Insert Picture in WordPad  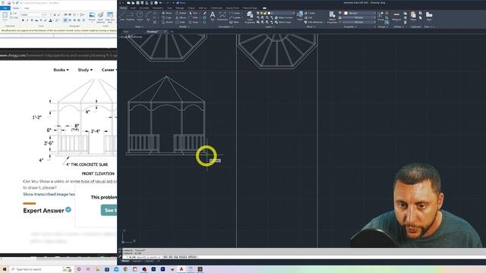tap(92, 17)
